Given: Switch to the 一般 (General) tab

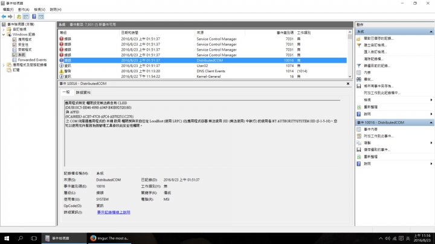Looking at the screenshot, I should [66, 92].
